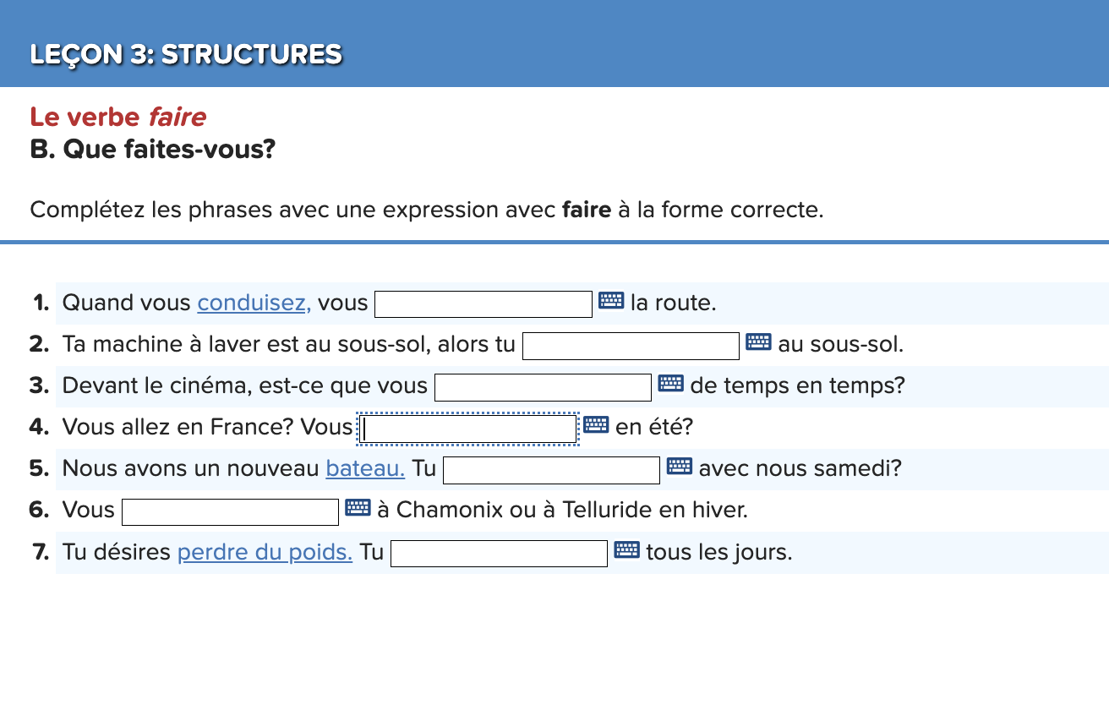Click the answer blank in sentence 3
Image resolution: width=1109 pixels, height=705 pixels.
point(542,385)
